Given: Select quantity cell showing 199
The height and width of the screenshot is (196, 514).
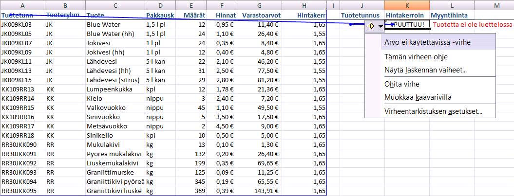Looking at the screenshot, I should pos(191,163).
